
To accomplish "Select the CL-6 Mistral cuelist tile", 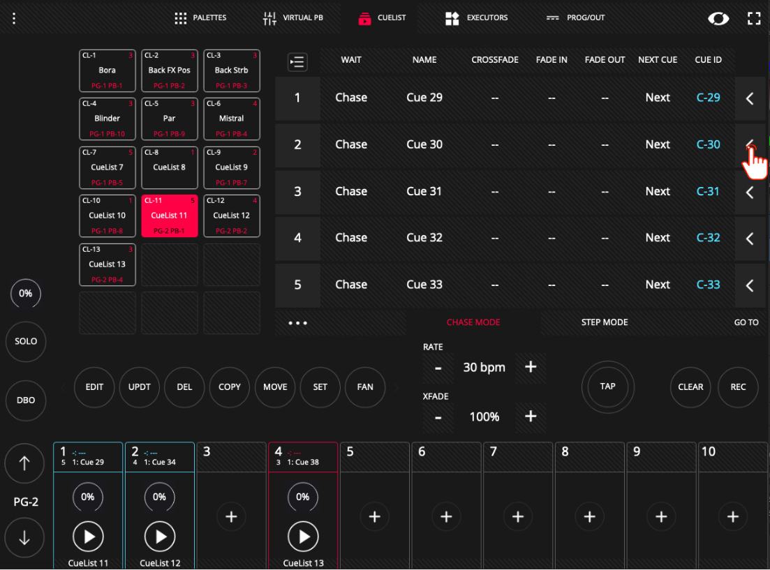I will (x=231, y=119).
